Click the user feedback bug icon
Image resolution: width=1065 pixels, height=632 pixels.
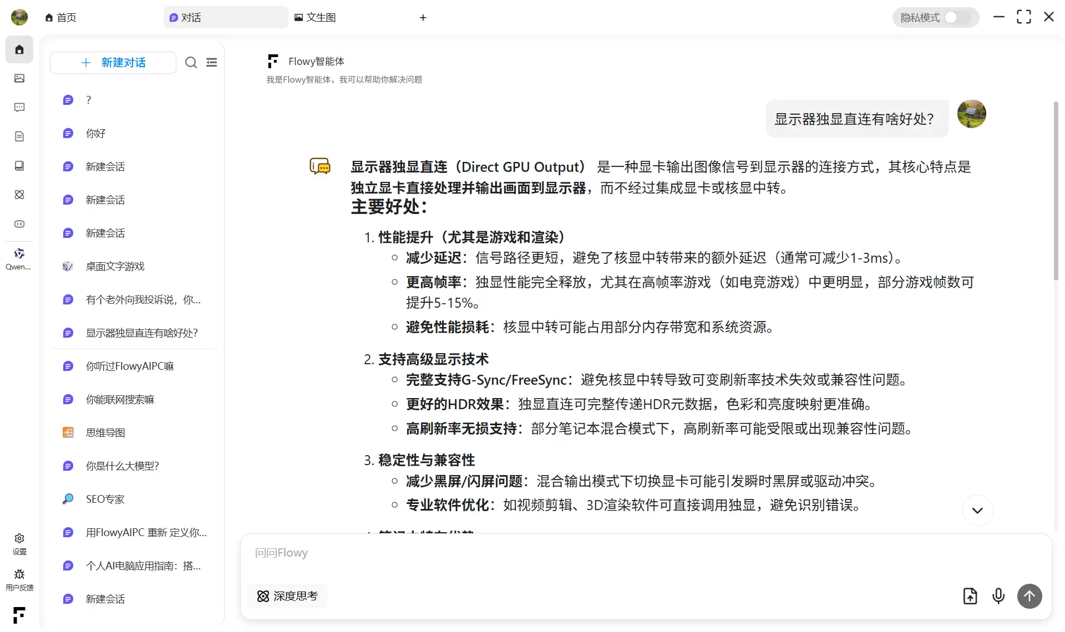19,579
